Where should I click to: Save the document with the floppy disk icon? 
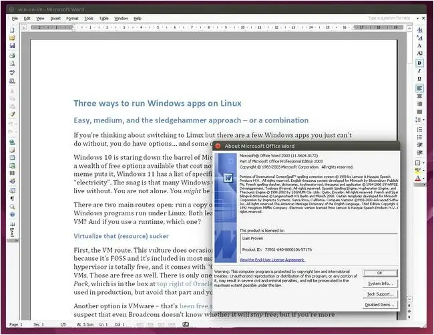click(x=12, y=45)
